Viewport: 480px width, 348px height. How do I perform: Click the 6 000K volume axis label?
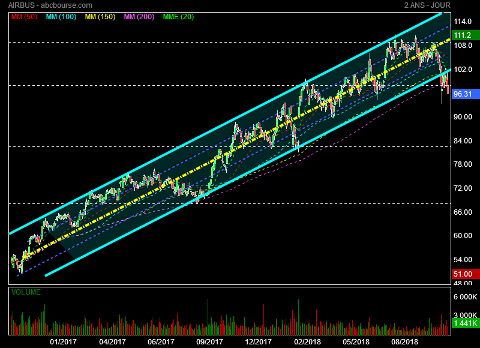[466, 297]
